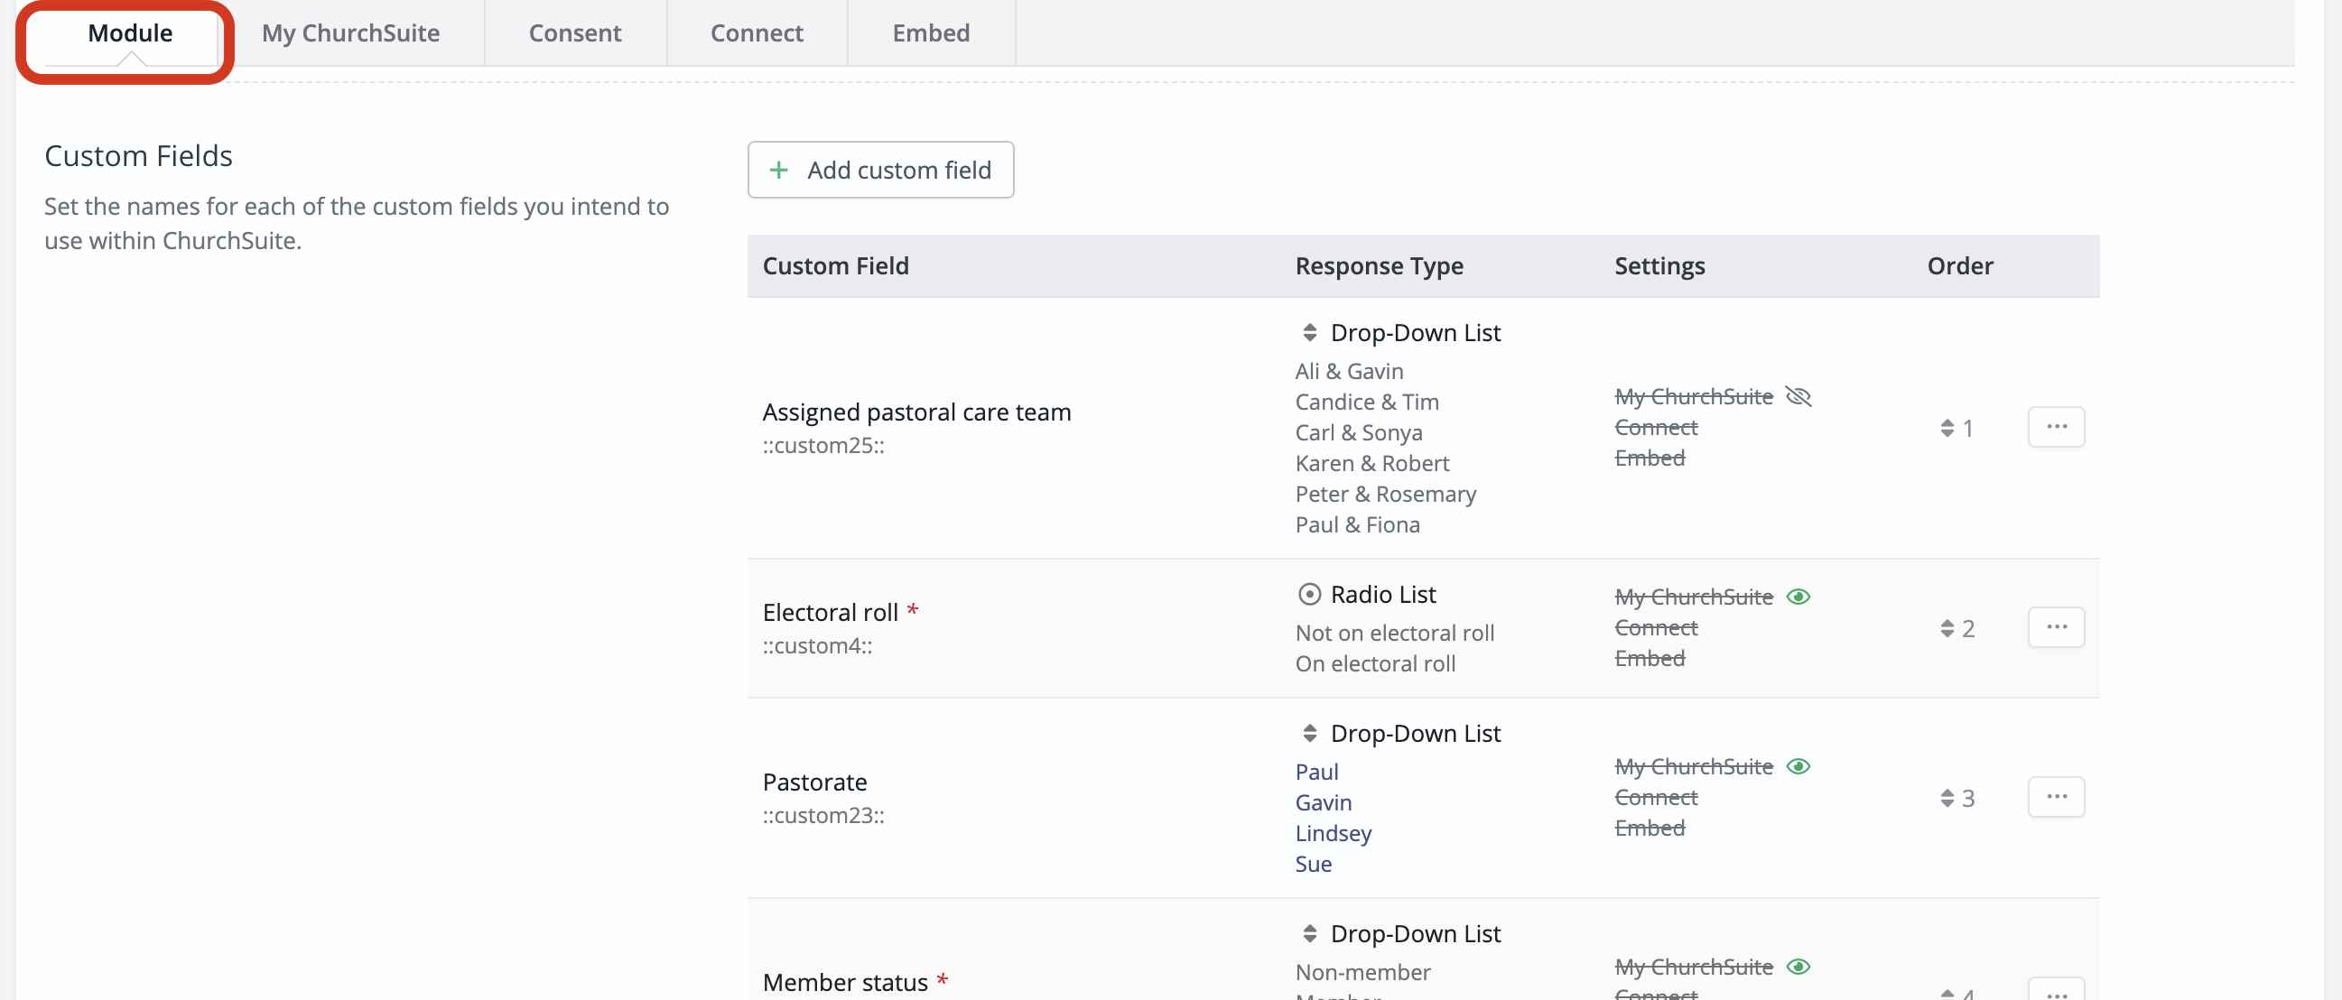Toggle visibility for Member status My ChurchSuite setting
This screenshot has width=2342, height=1000.
[x=1798, y=967]
